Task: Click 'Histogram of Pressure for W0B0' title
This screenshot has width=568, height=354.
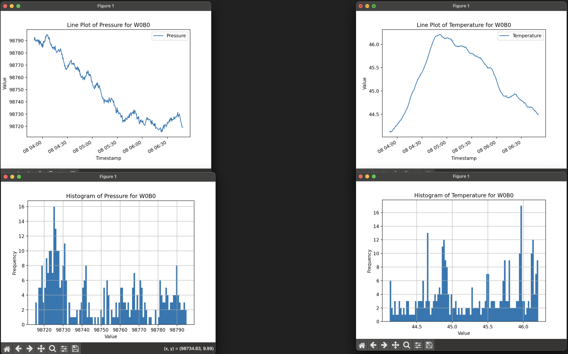Action: coord(111,196)
